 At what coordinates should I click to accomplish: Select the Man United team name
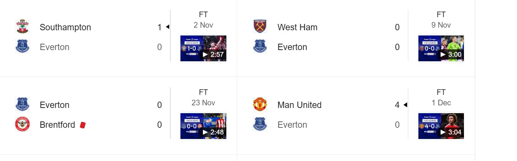coord(299,105)
